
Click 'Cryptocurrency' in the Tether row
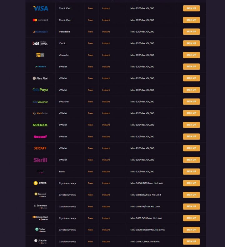67,230
